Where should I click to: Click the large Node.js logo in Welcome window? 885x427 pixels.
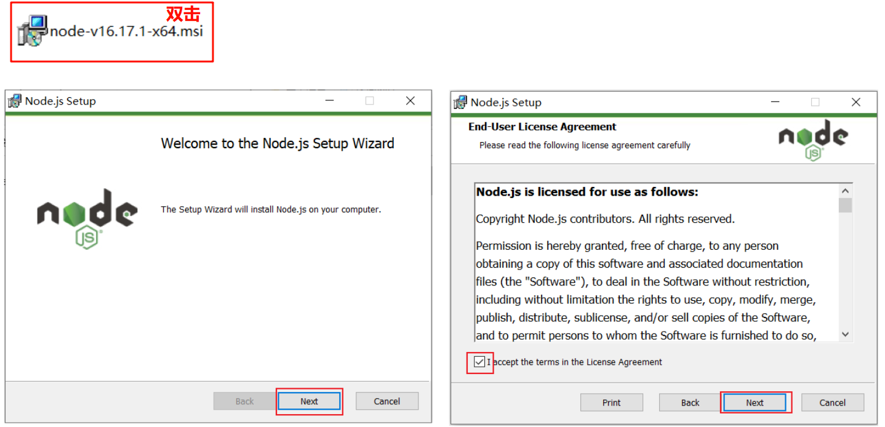(87, 218)
